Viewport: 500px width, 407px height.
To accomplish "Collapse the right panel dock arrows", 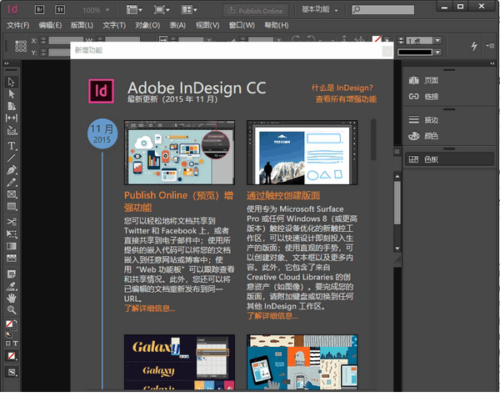I will click(492, 63).
